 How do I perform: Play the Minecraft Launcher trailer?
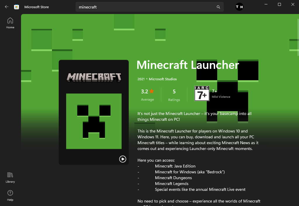[123, 159]
